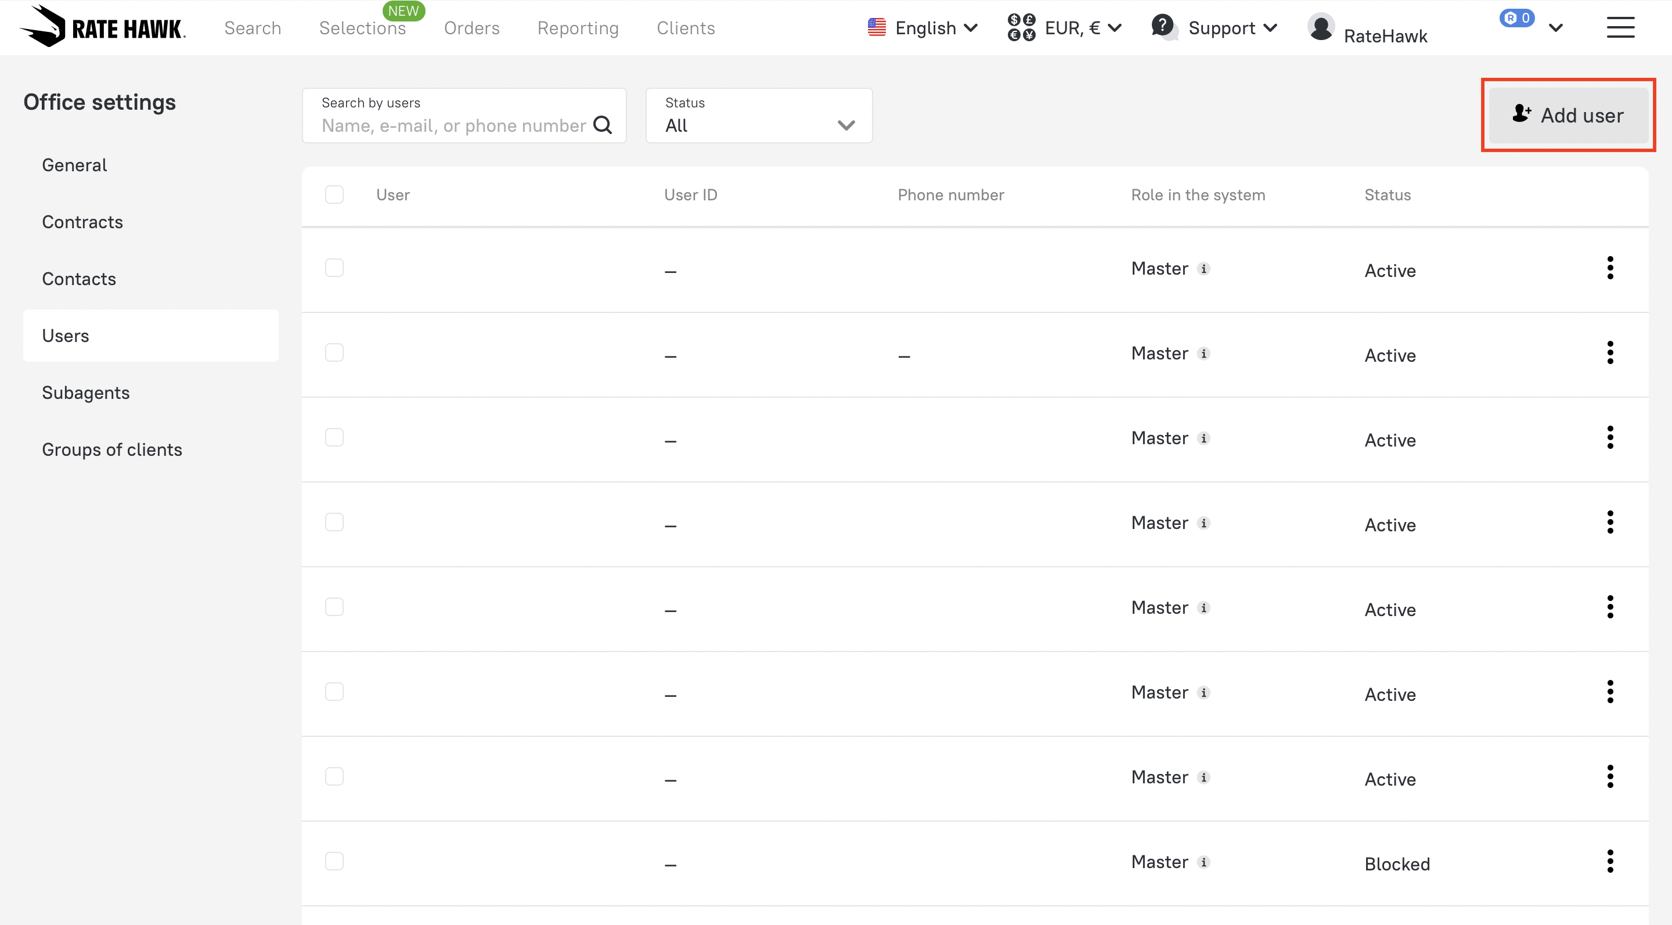This screenshot has height=925, width=1672.
Task: Open the hamburger menu icon
Action: (1620, 27)
